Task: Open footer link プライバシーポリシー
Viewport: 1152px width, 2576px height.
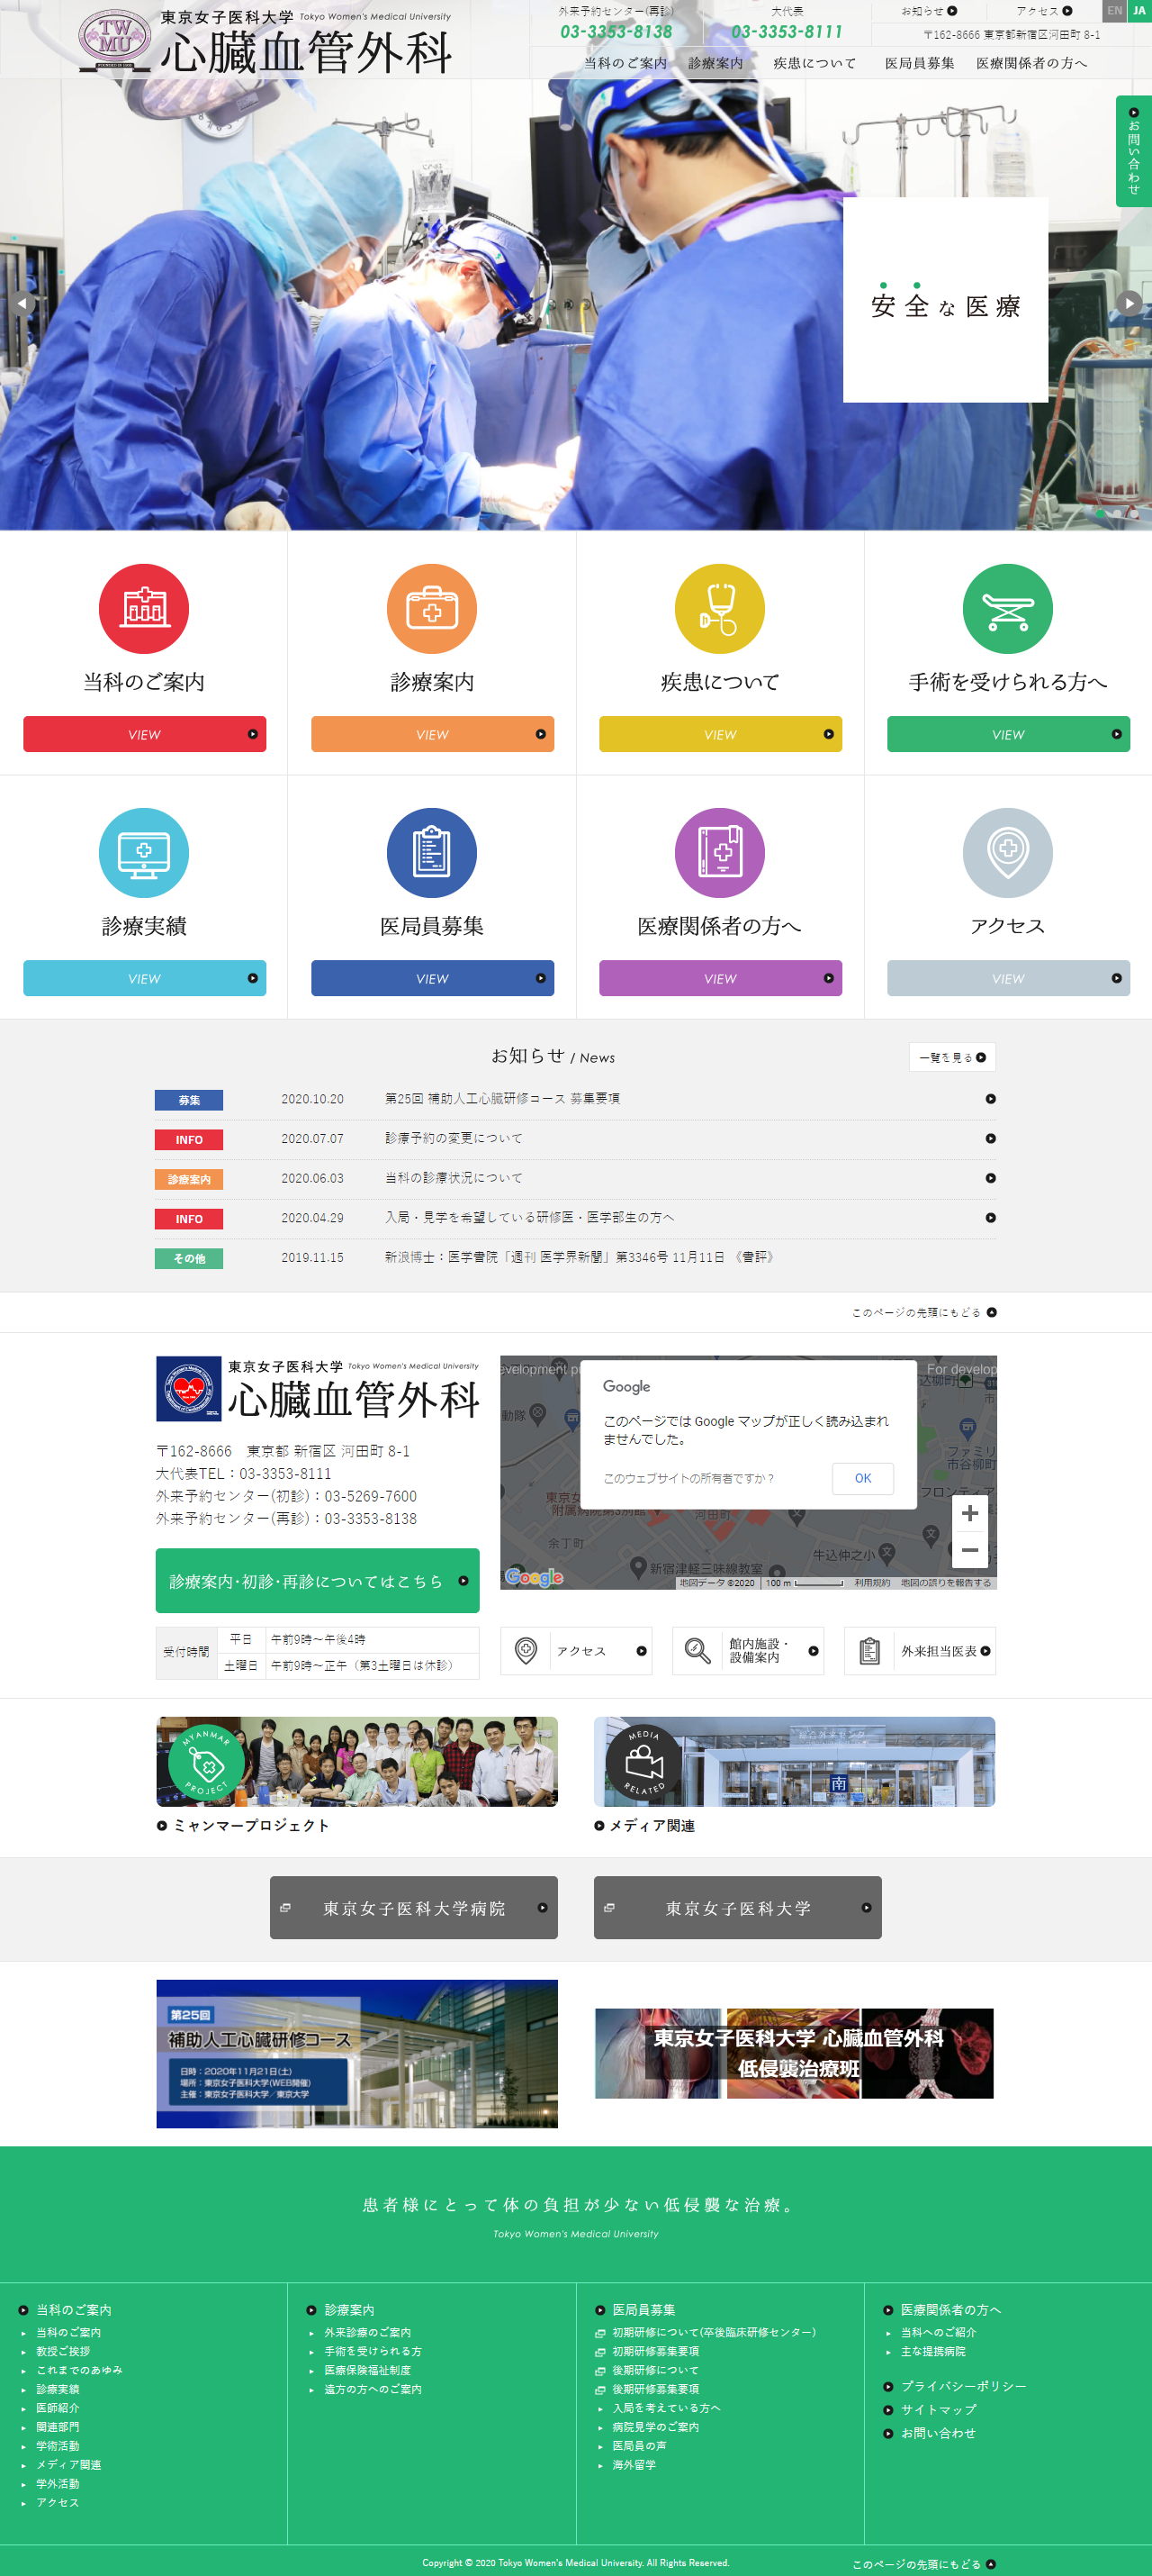Action: click(x=962, y=2386)
